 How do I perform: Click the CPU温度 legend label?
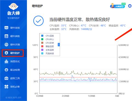coord(50,36)
